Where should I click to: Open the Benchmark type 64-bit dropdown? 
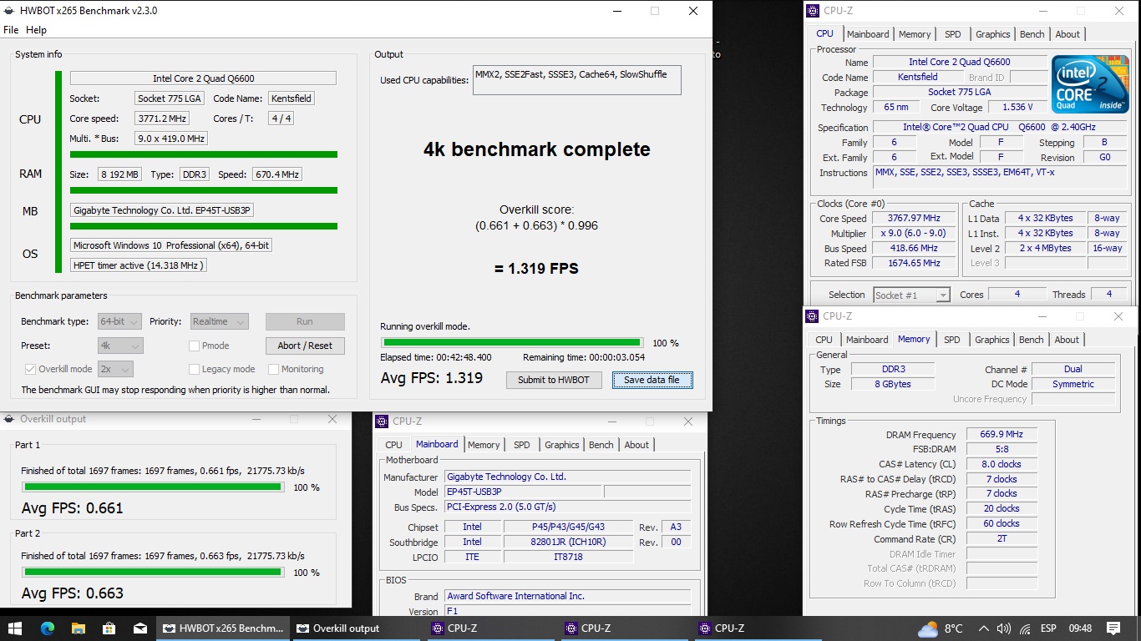[x=120, y=321]
